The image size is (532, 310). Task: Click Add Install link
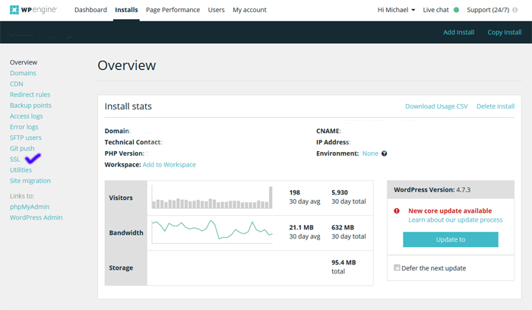[x=459, y=32]
